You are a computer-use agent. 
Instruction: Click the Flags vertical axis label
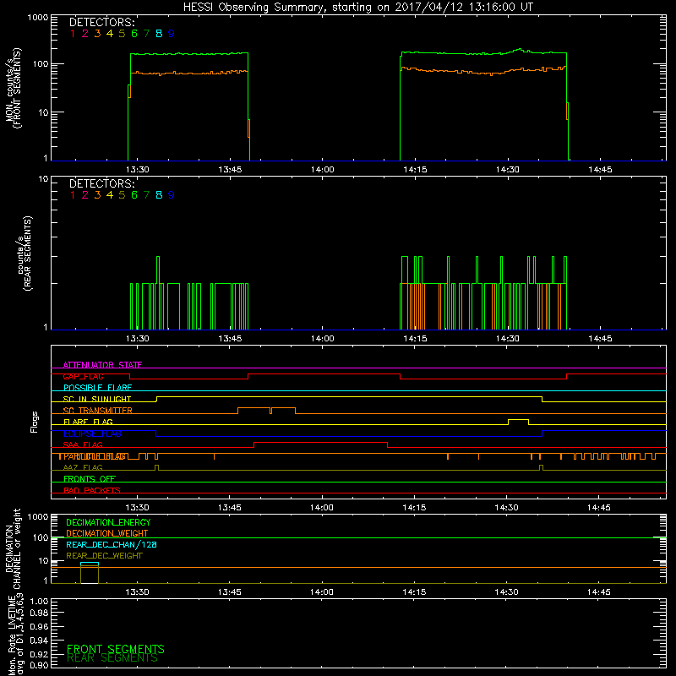35,422
